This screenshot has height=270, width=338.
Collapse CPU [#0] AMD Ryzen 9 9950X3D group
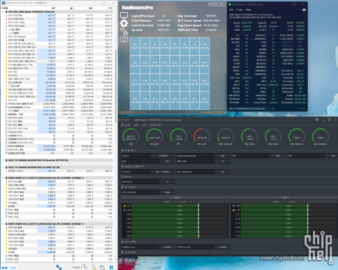(x=3, y=12)
